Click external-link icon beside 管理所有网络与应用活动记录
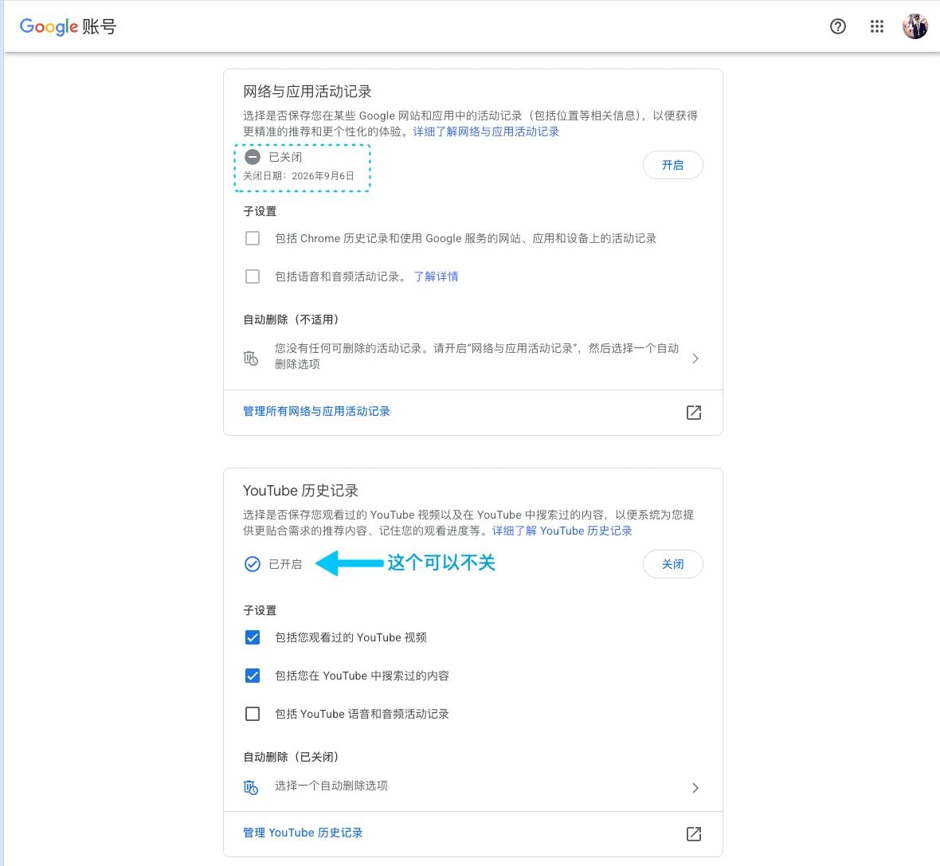 (x=694, y=413)
